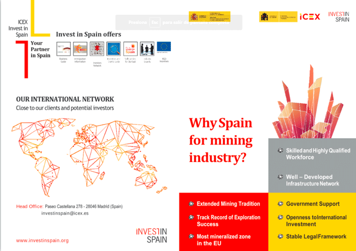Click the 'OUR INTERNATIONAL NETWORK' heading
Viewport: 356px width, 251px height.
tap(65, 99)
